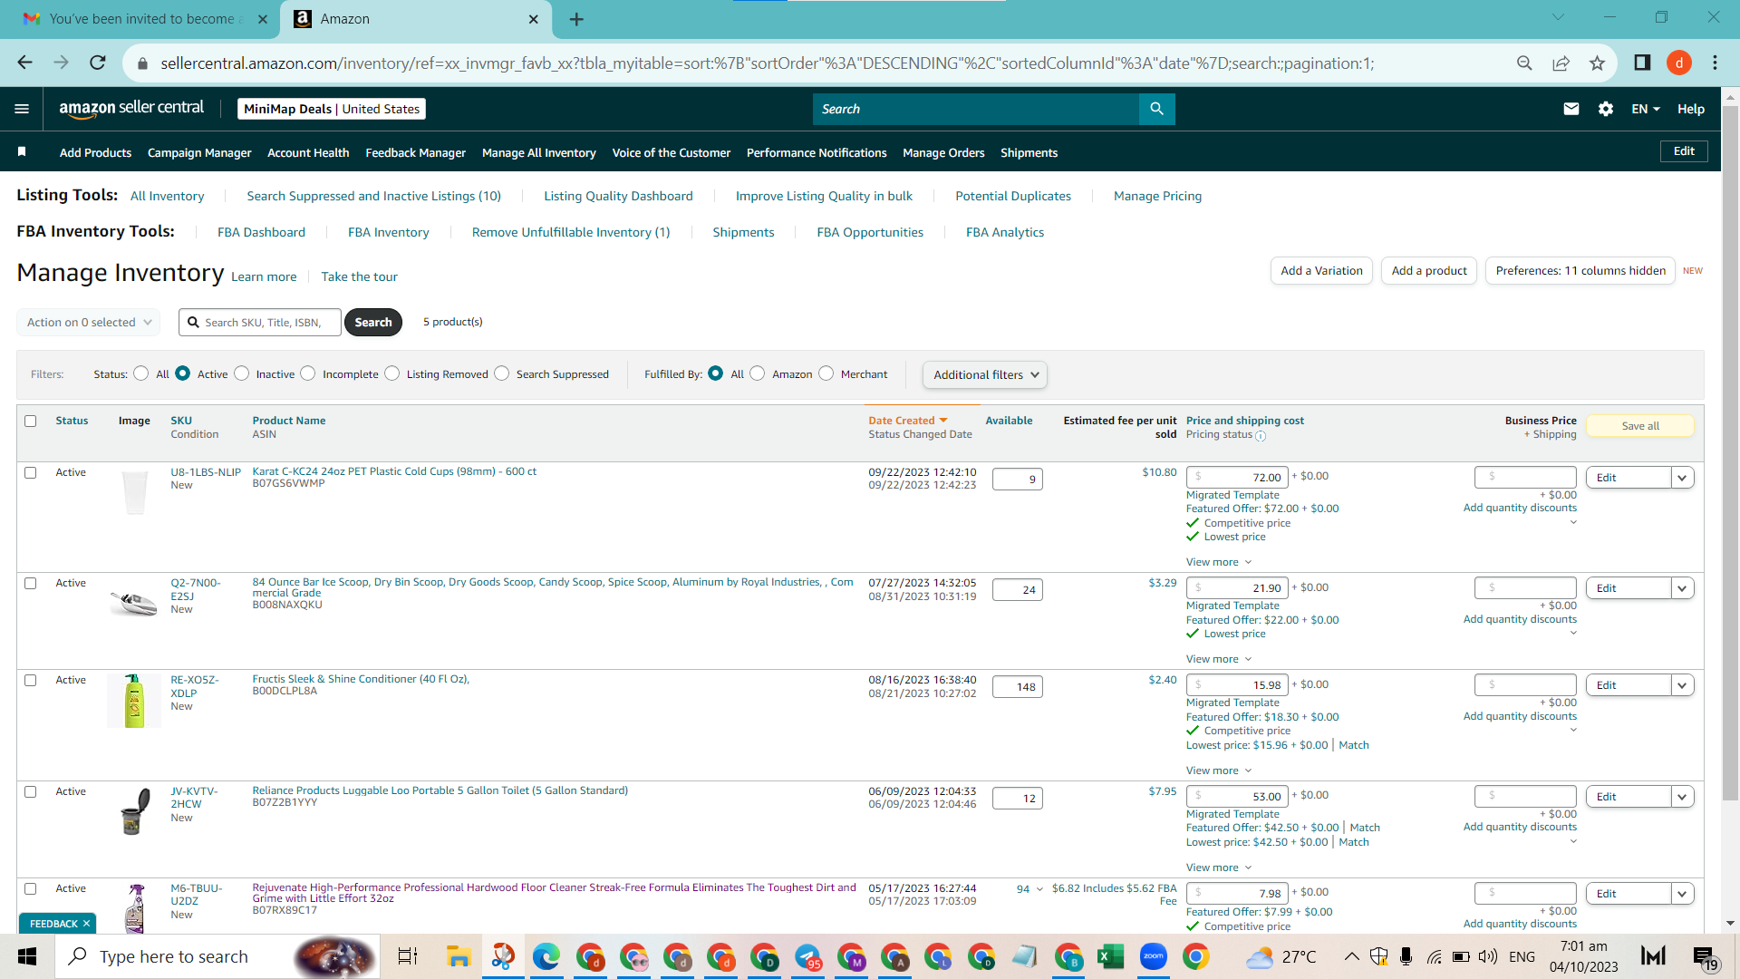Select the Incomplete status filter
Screen dimensions: 1740x979
[x=308, y=373]
